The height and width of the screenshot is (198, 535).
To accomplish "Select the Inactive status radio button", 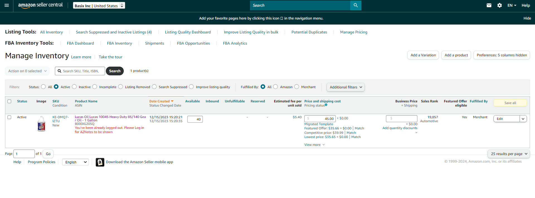I will click(x=74, y=87).
